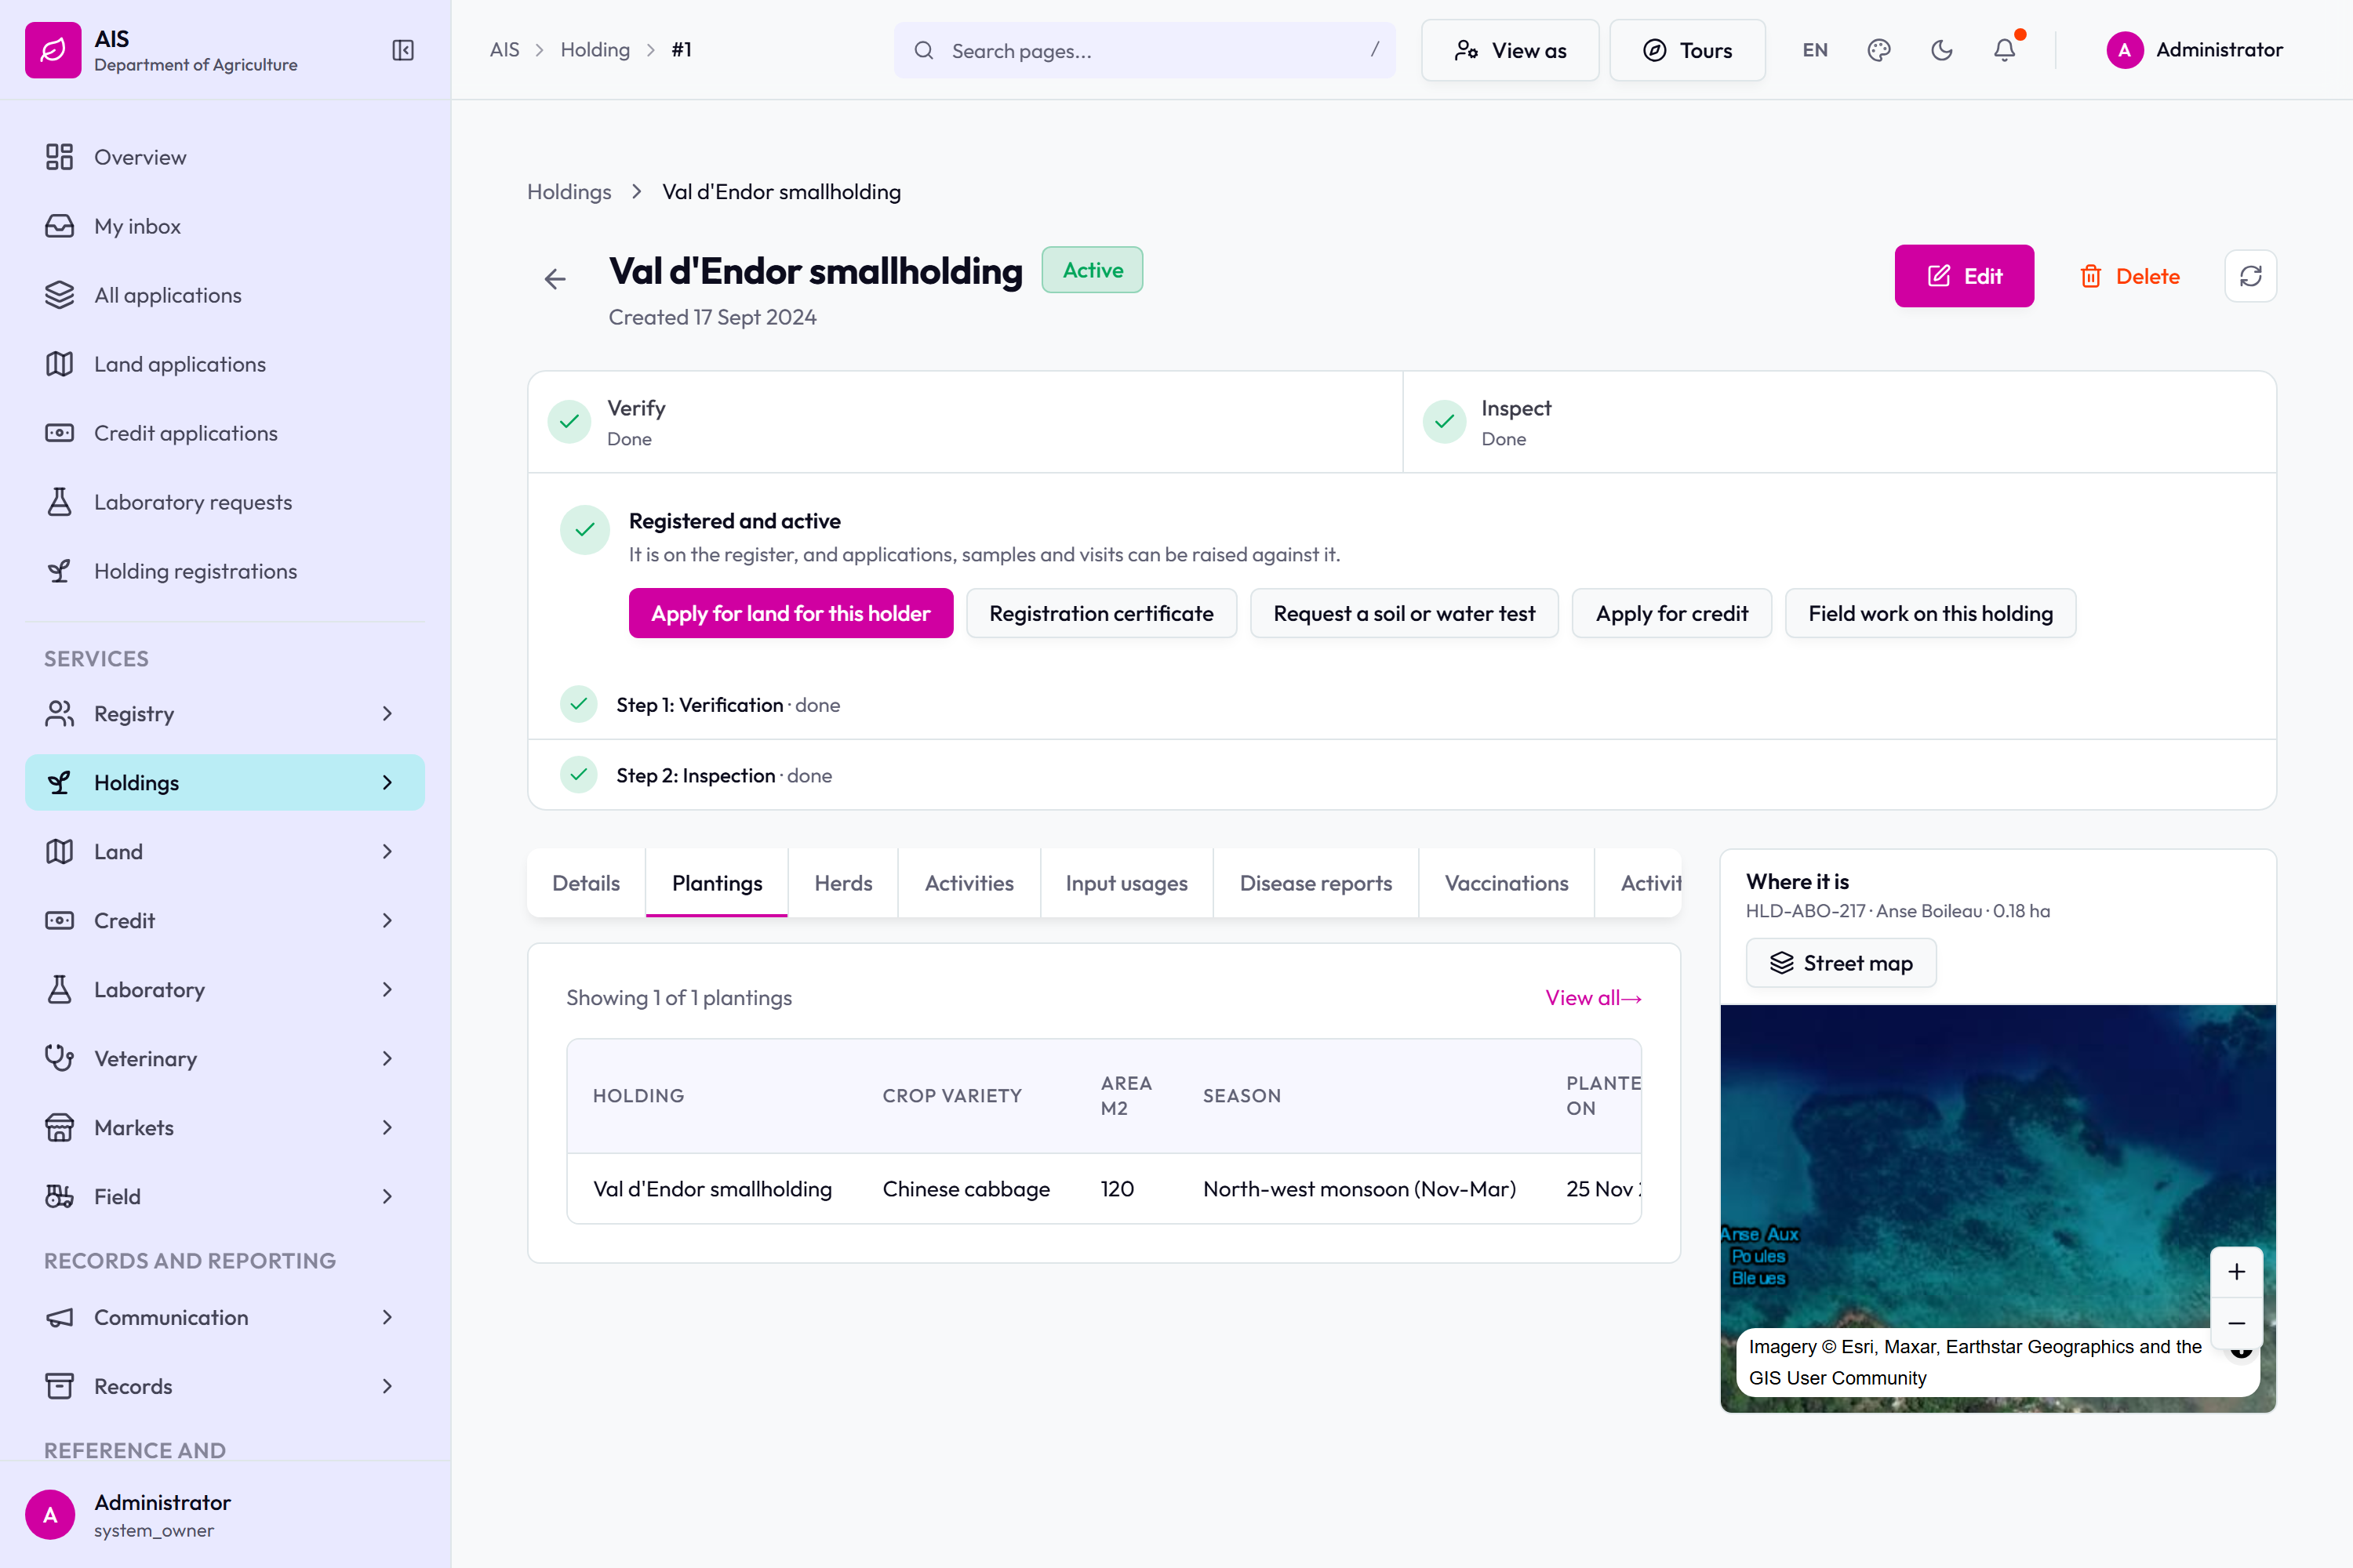Open Holding registrations

[225, 571]
